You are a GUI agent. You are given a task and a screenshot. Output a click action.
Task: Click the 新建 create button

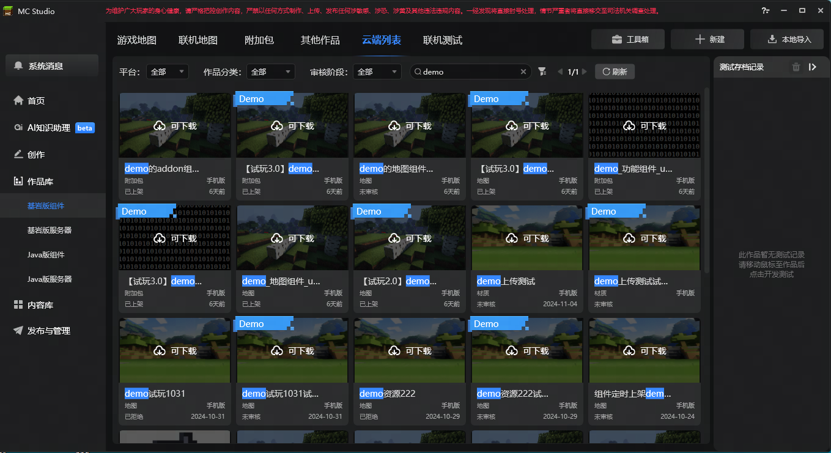707,39
